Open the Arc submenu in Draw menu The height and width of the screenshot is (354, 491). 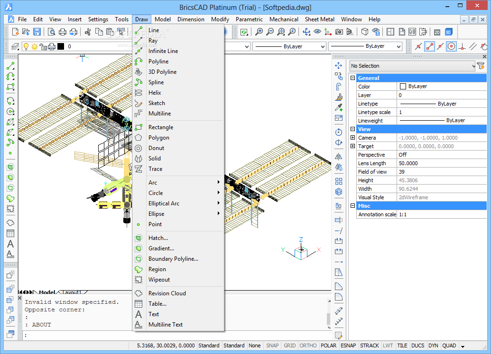pyautogui.click(x=178, y=183)
